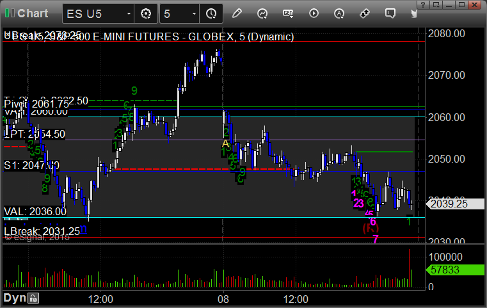Viewport: 487px width, 308px height.
Task: Click the Dyn time template label
Action: (x=15, y=298)
